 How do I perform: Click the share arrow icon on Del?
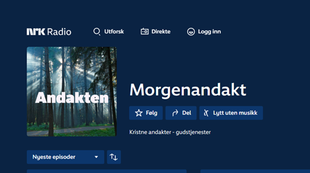point(175,113)
